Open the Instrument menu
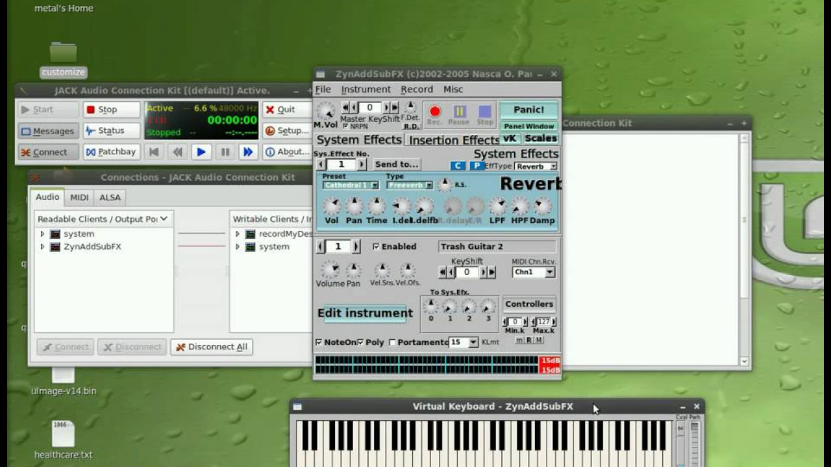This screenshot has height=467, width=831. point(366,90)
